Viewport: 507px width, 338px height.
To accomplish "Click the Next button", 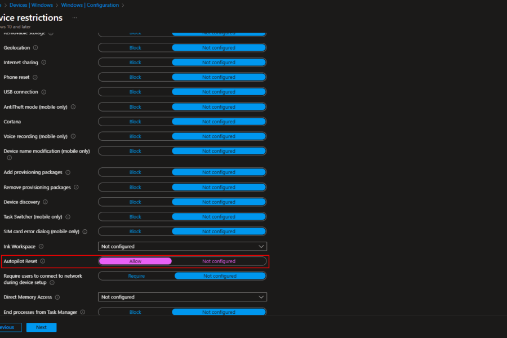I will 41,327.
